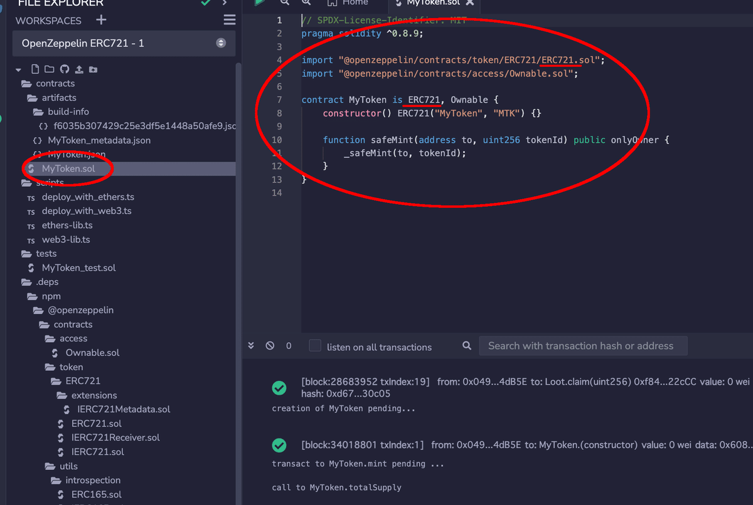
Task: Click the TS icon beside deploy_with_ethers.ts
Action: click(x=31, y=197)
